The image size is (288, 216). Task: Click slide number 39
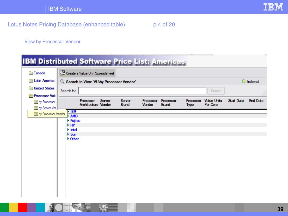[280, 209]
